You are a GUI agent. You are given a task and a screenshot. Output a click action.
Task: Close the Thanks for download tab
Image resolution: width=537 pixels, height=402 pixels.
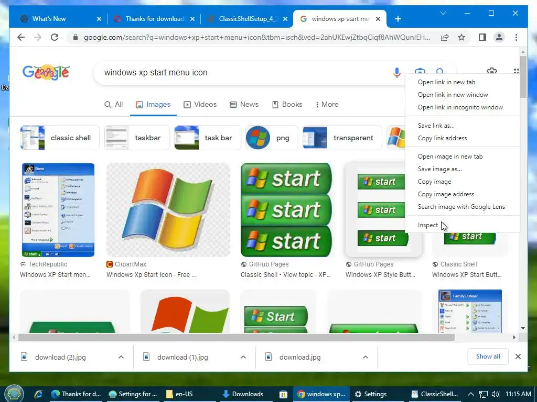point(192,19)
